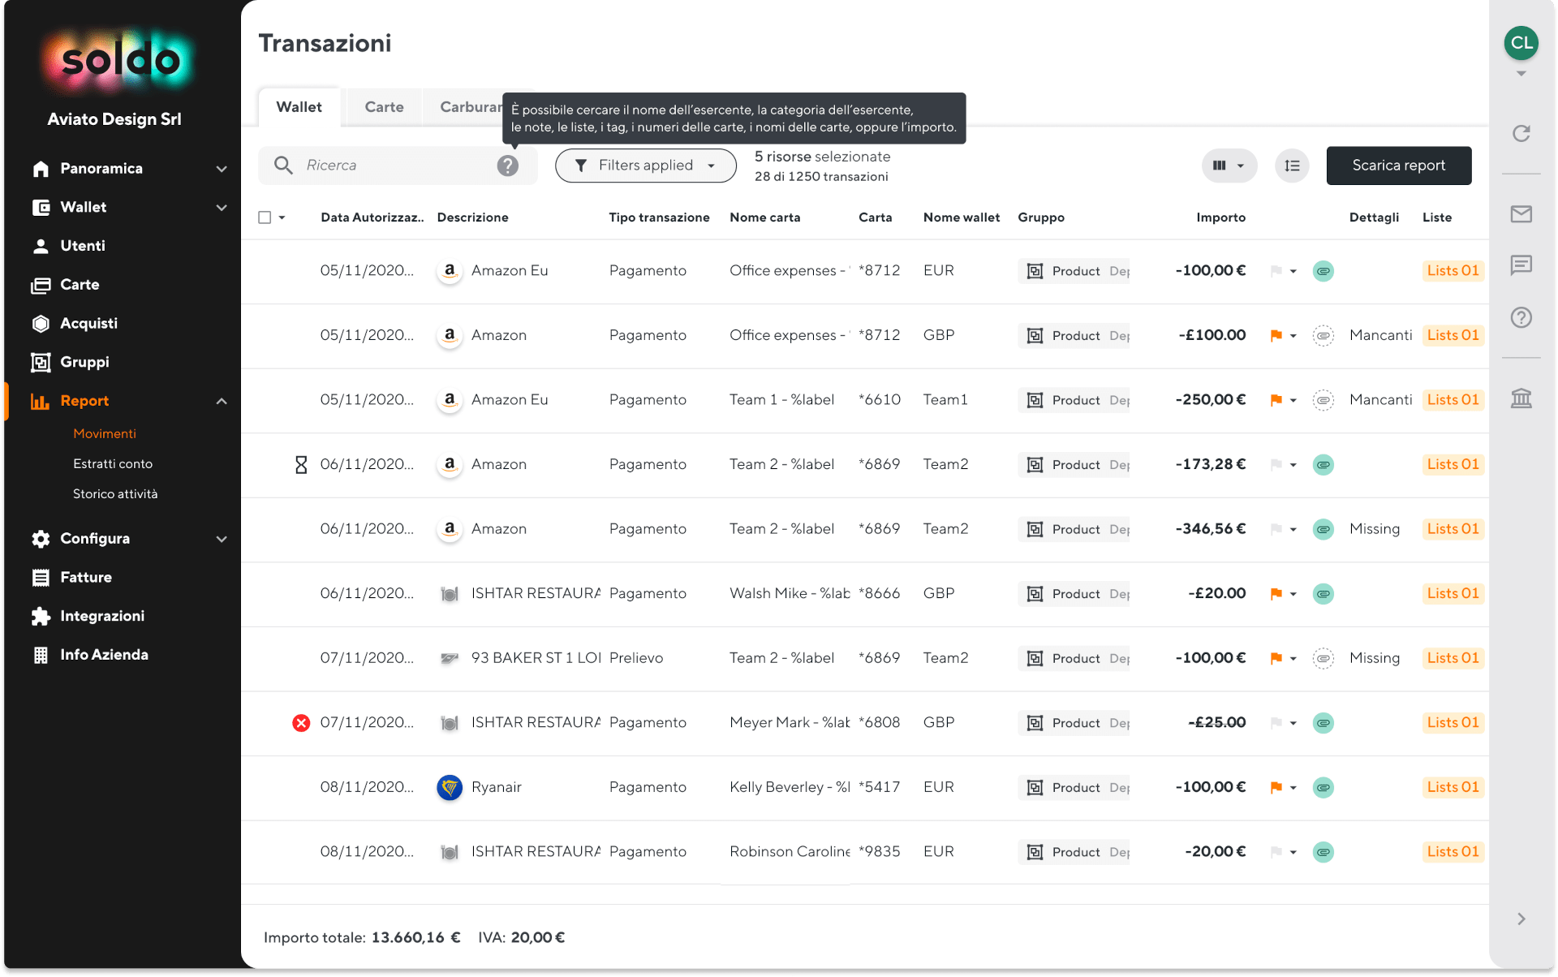Open the mail envelope icon
1558x977 pixels.
1521,214
